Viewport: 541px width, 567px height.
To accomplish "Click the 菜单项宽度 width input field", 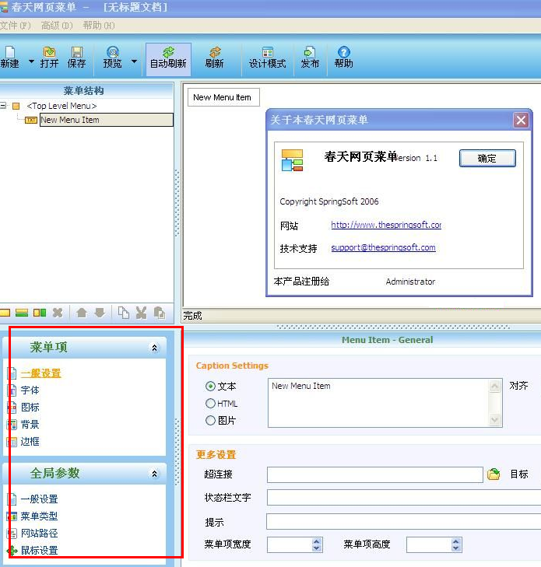I will [289, 544].
